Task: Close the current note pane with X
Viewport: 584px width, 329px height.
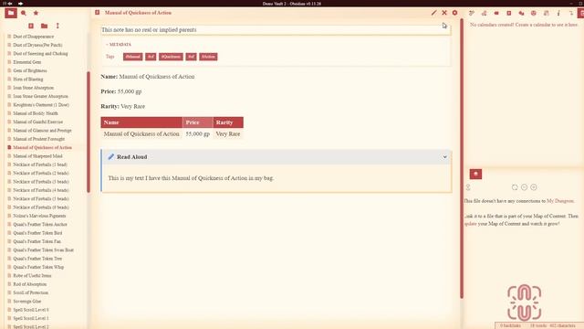Action: 444,13
